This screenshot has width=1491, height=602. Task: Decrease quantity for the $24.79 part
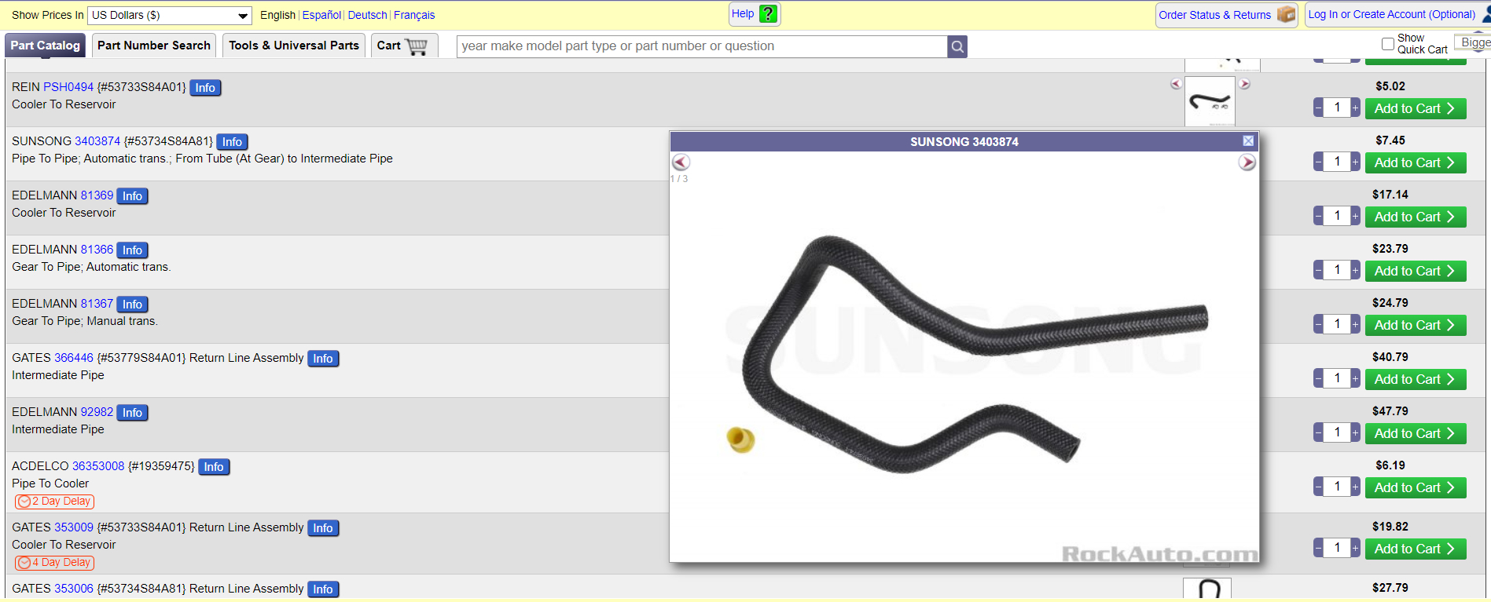[x=1318, y=324]
